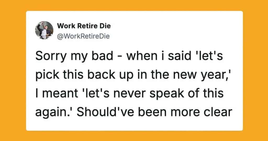Screen dimensions: 268x141
Task: Click the orange background outside the tweet card
Action: (13, 71)
